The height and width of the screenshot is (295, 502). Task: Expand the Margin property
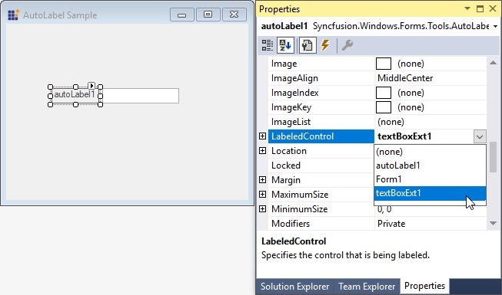(262, 180)
